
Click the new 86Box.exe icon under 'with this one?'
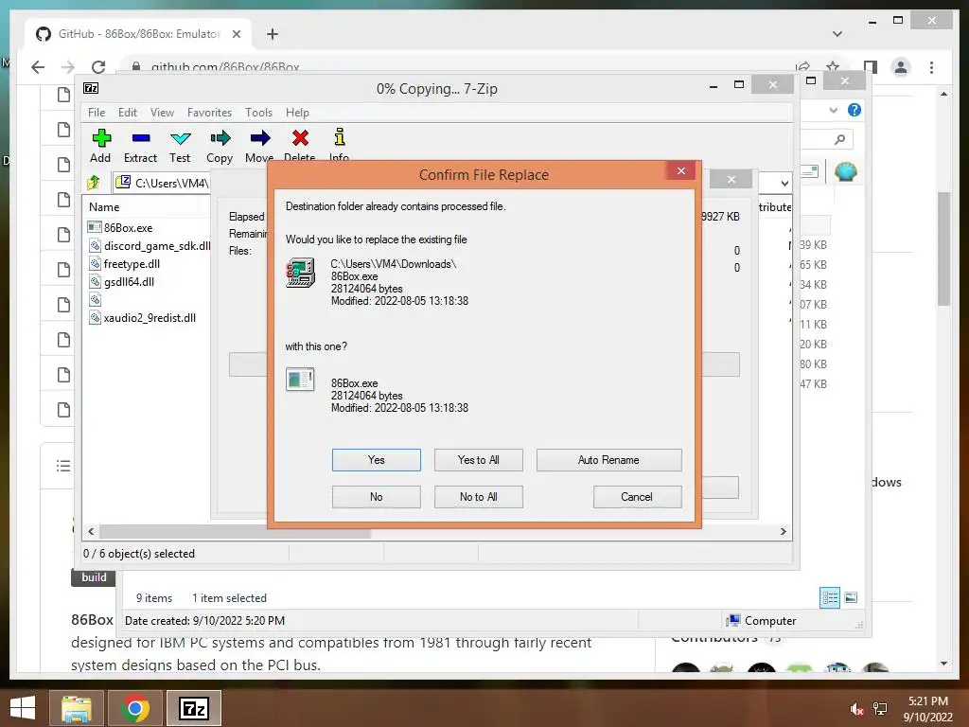click(300, 379)
